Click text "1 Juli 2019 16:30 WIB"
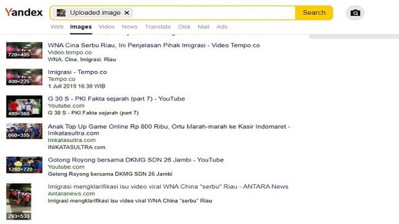 76,86
